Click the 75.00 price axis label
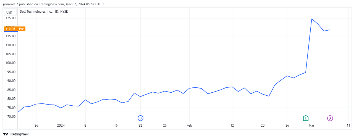 11,108
